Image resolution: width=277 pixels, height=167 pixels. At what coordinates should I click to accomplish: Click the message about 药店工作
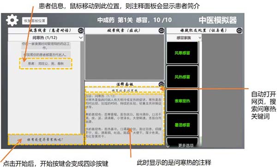(x=46, y=46)
